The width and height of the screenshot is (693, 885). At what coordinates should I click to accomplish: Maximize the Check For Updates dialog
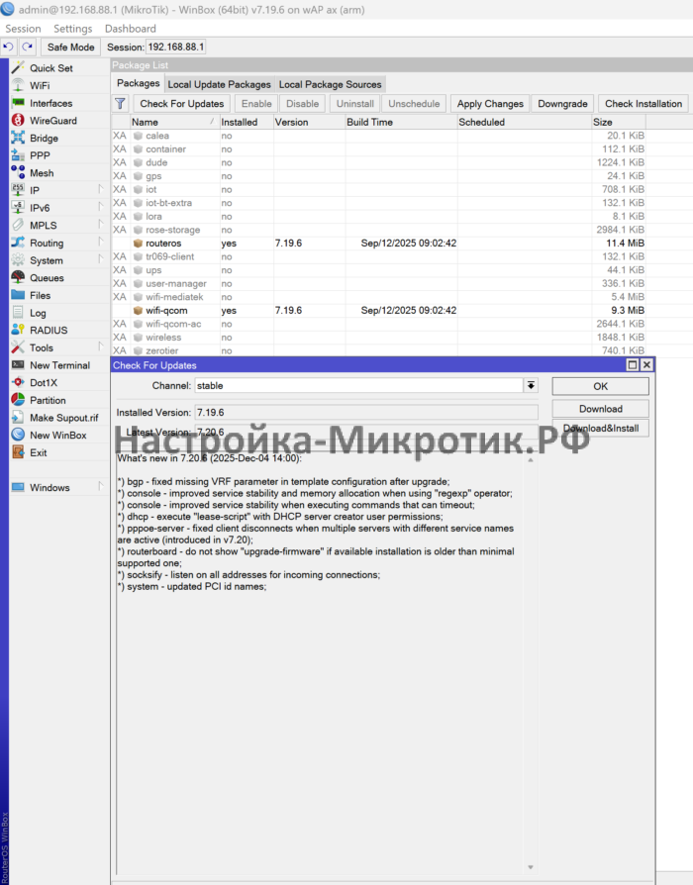[633, 365]
